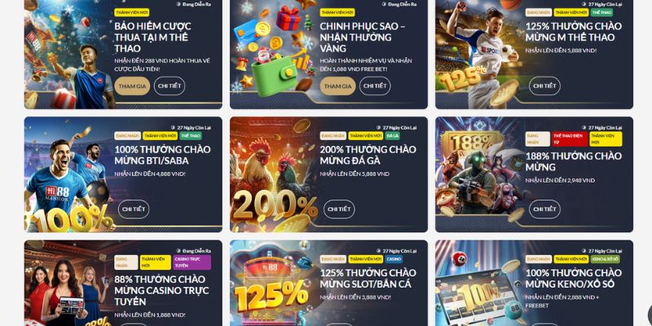Image resolution: width=652 pixels, height=326 pixels.
Task: Open CHI TIẾT for 100% BTI/SABA bonus
Action: coord(134,209)
